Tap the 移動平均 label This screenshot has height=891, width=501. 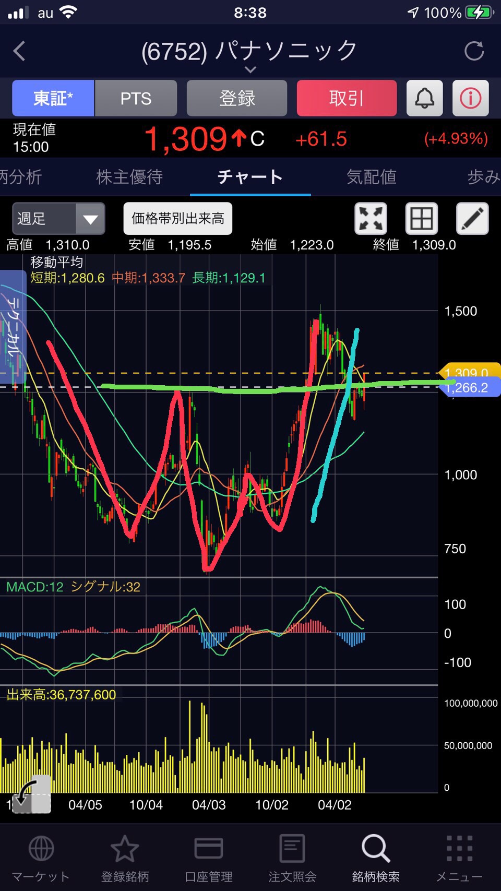click(57, 262)
